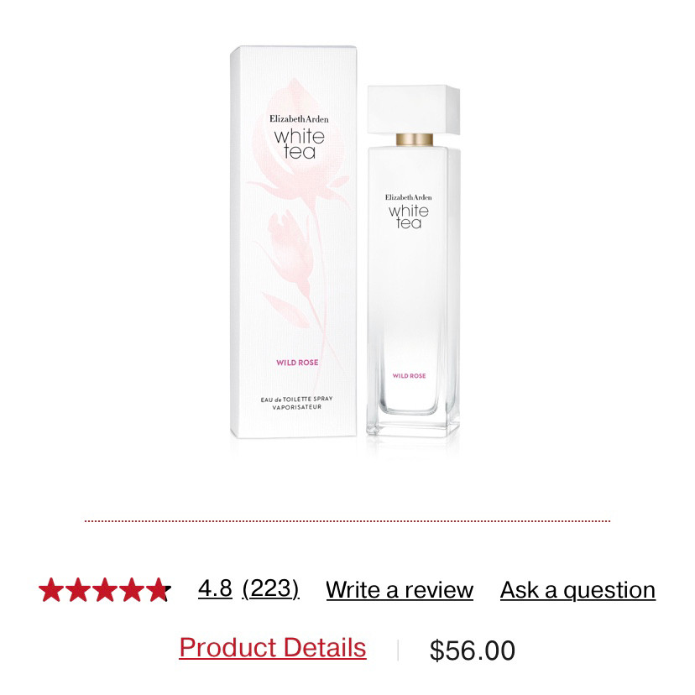Click the first red rating star
This screenshot has width=695, height=695.
point(51,589)
